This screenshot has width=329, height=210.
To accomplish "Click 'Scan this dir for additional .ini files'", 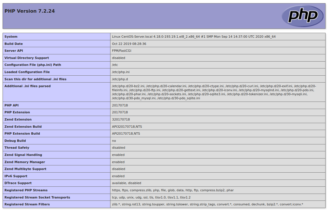I will point(35,79).
